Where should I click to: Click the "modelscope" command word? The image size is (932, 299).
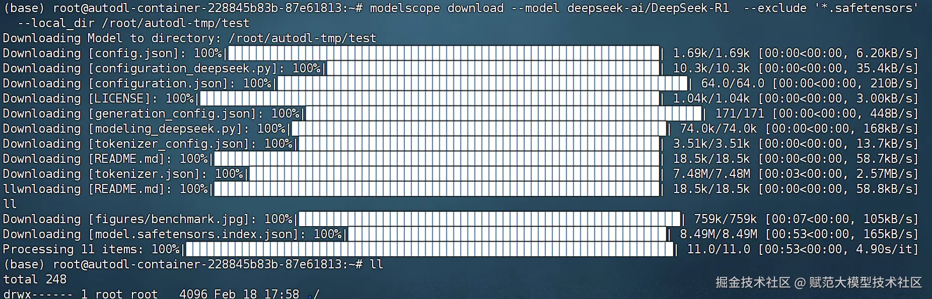point(405,8)
